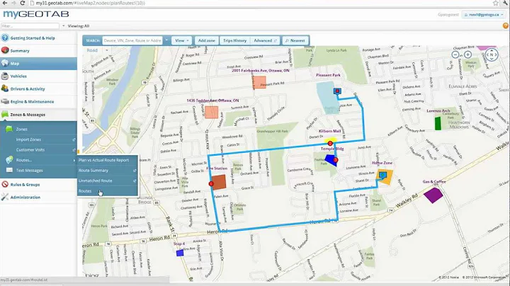Open the user account dropdown
The width and height of the screenshot is (510, 286).
pos(484,15)
